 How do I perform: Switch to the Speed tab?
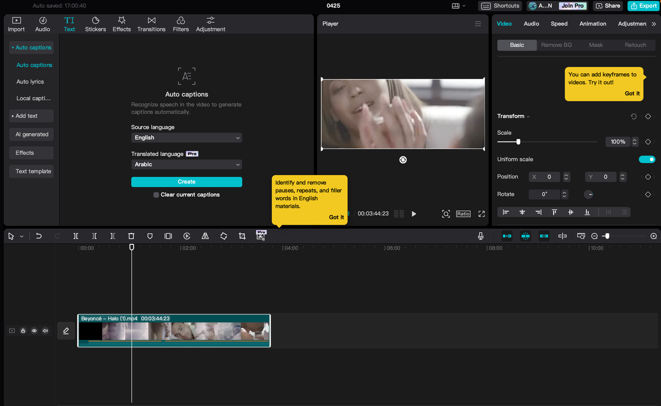[x=559, y=24]
